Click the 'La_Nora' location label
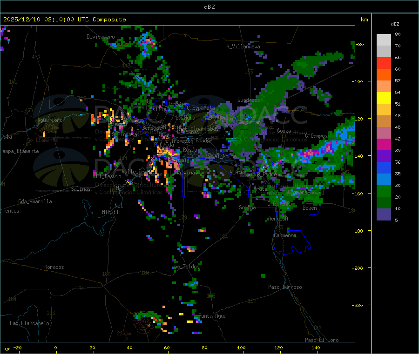The image size is (419, 354). pos(185,118)
